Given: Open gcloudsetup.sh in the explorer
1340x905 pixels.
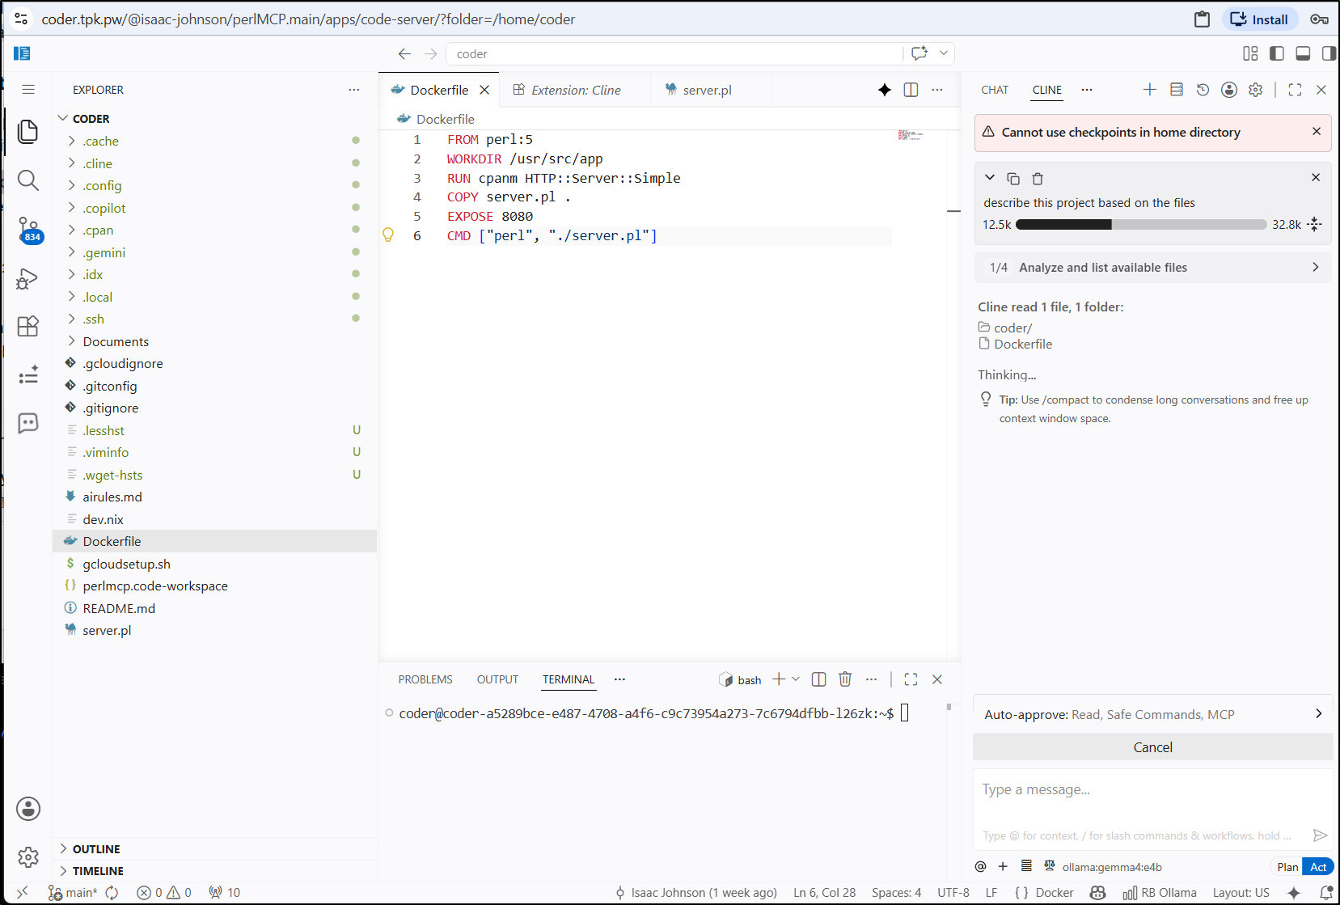Looking at the screenshot, I should (x=214, y=564).
